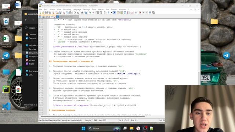Open the Macro menu
Screen dimensions: 235x132
[101, 10]
